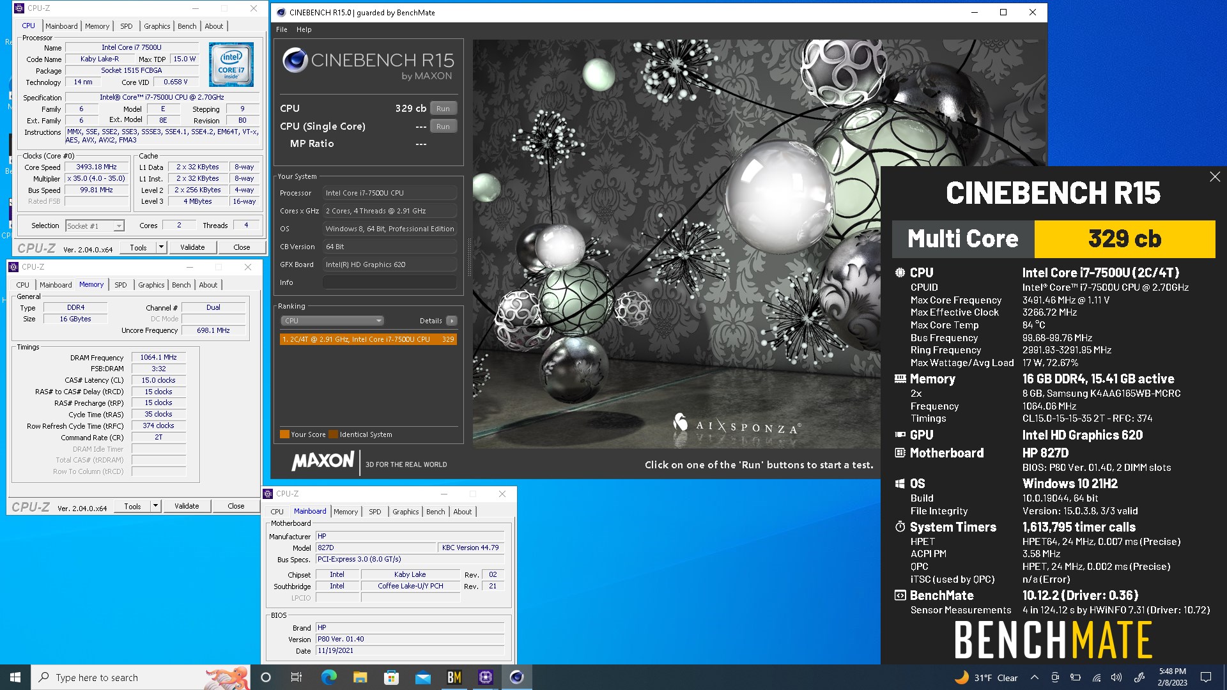Switch to CPU-Z taskbar icon
This screenshot has height=690, width=1227.
tap(485, 677)
